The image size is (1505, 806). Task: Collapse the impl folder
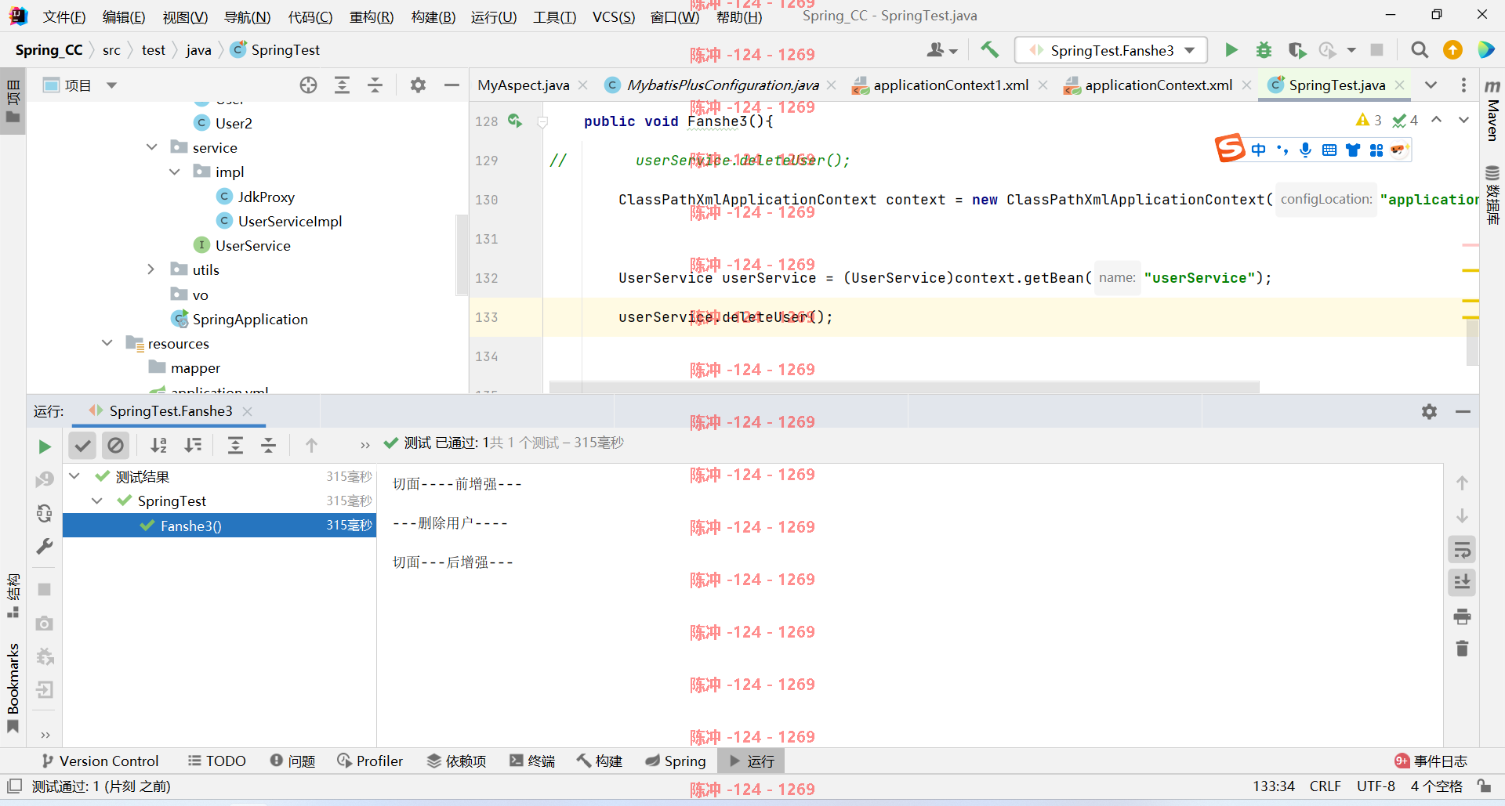175,172
